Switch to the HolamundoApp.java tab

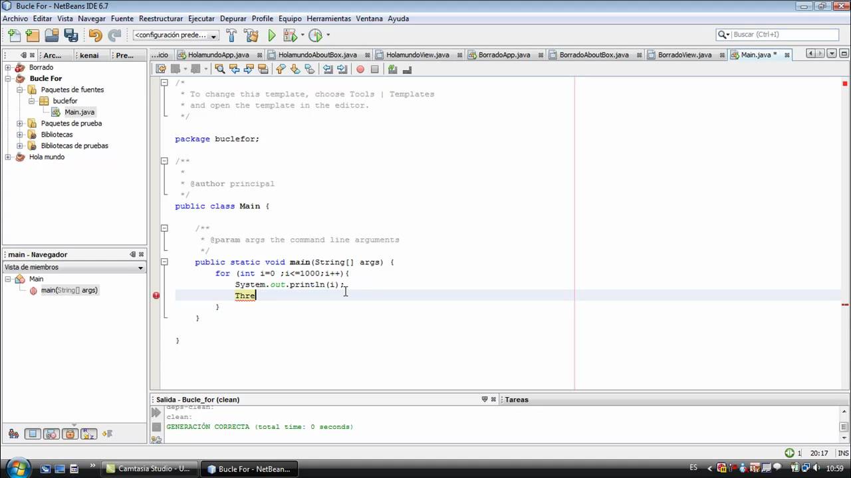point(218,55)
